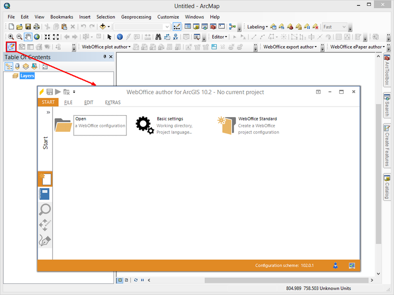394x295 pixels.
Task: Select the Pan tool
Action: [x=27, y=37]
